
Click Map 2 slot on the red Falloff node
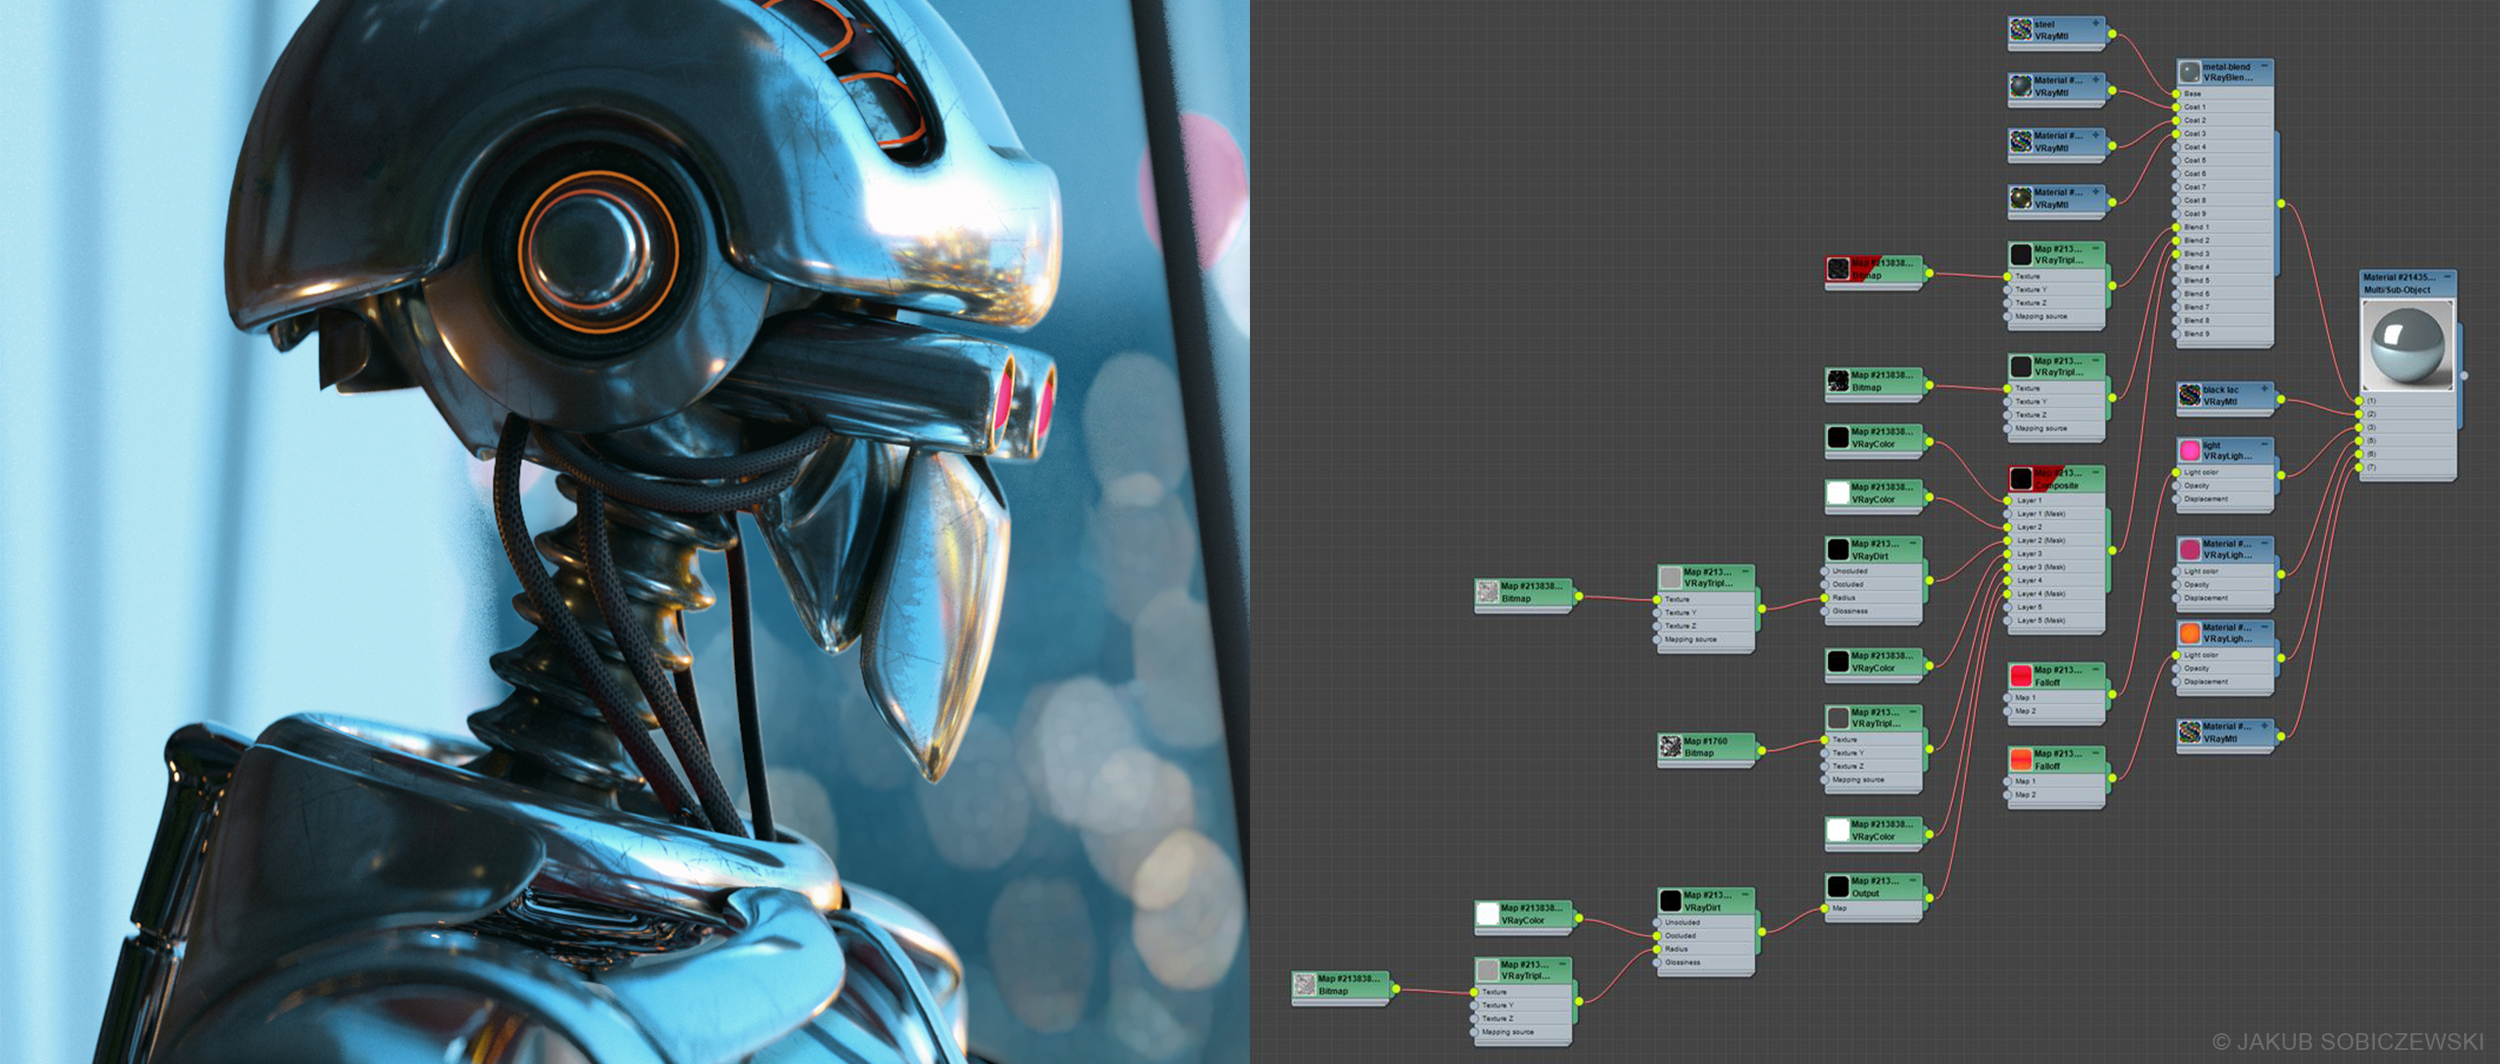[2056, 712]
